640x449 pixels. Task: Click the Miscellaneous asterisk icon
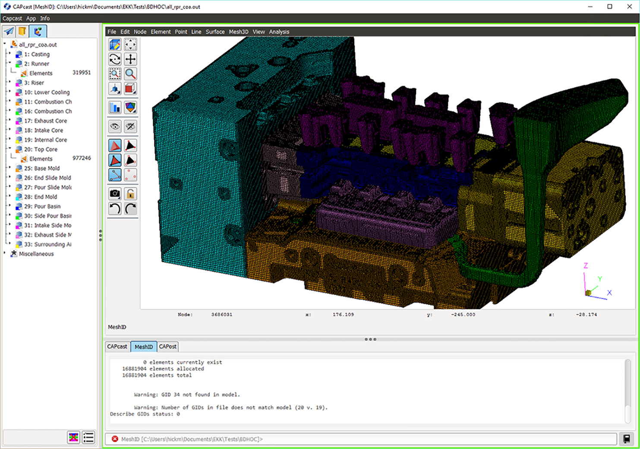(14, 253)
